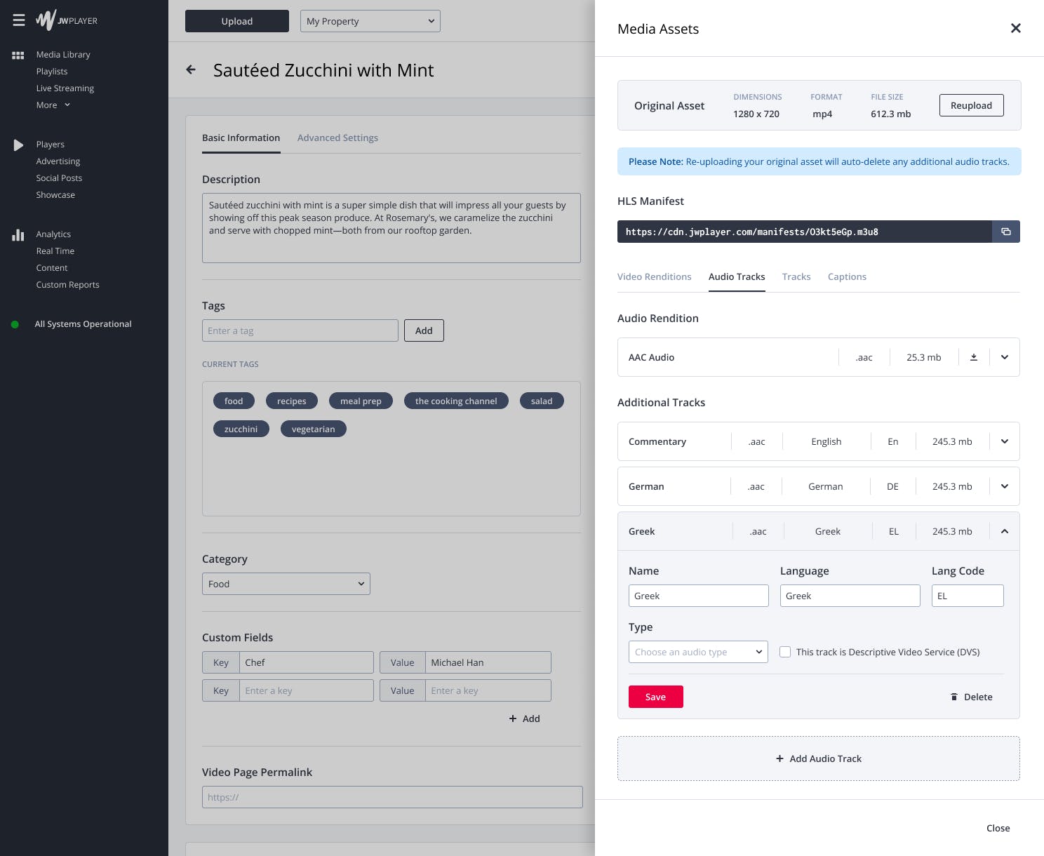
Task: Click the Language input field
Action: [850, 596]
